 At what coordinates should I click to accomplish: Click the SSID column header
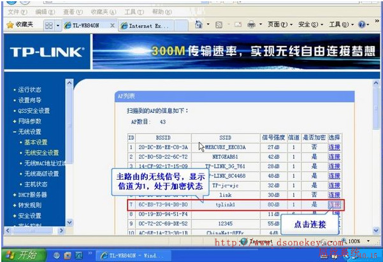226,138
